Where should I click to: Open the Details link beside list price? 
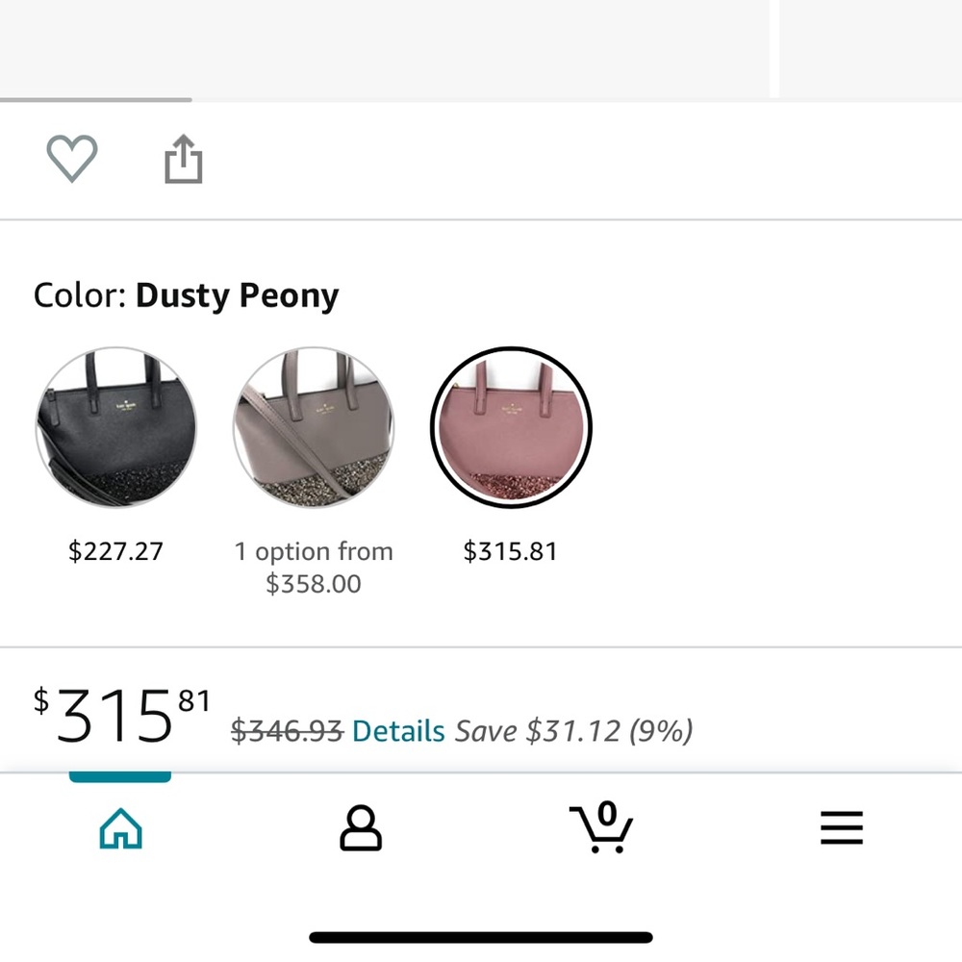(398, 731)
